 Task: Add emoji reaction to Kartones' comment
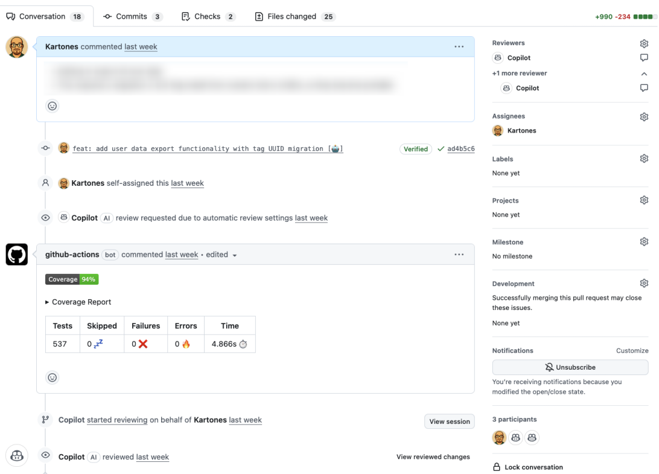(x=53, y=106)
